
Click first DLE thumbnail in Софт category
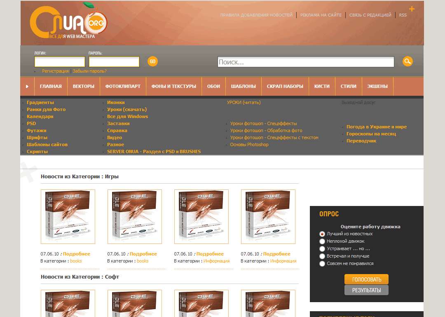click(68, 303)
